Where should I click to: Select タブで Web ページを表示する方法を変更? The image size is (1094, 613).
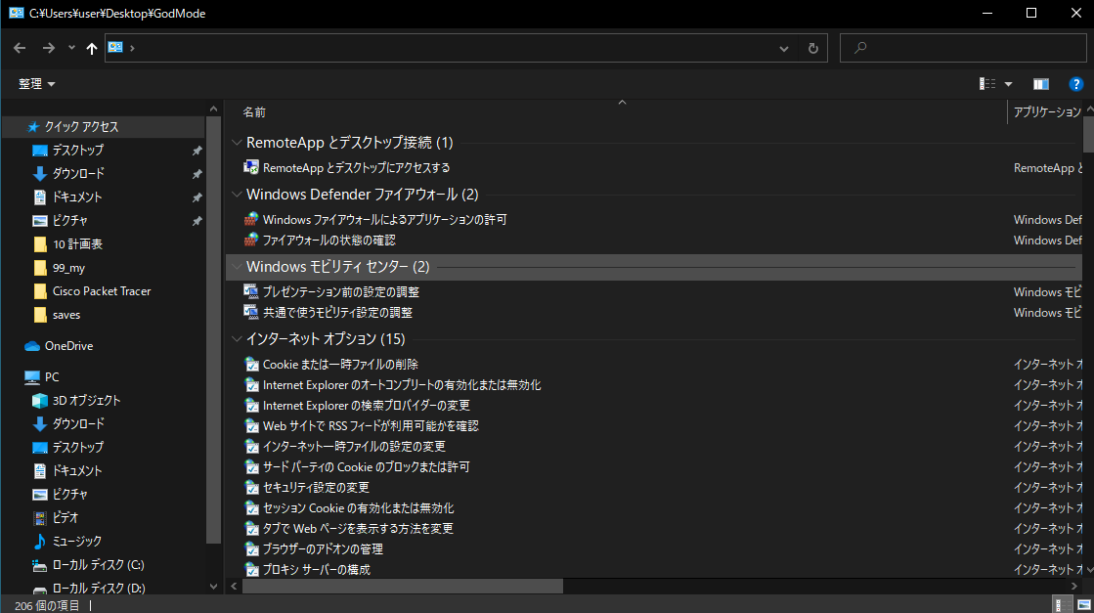pyautogui.click(x=358, y=529)
